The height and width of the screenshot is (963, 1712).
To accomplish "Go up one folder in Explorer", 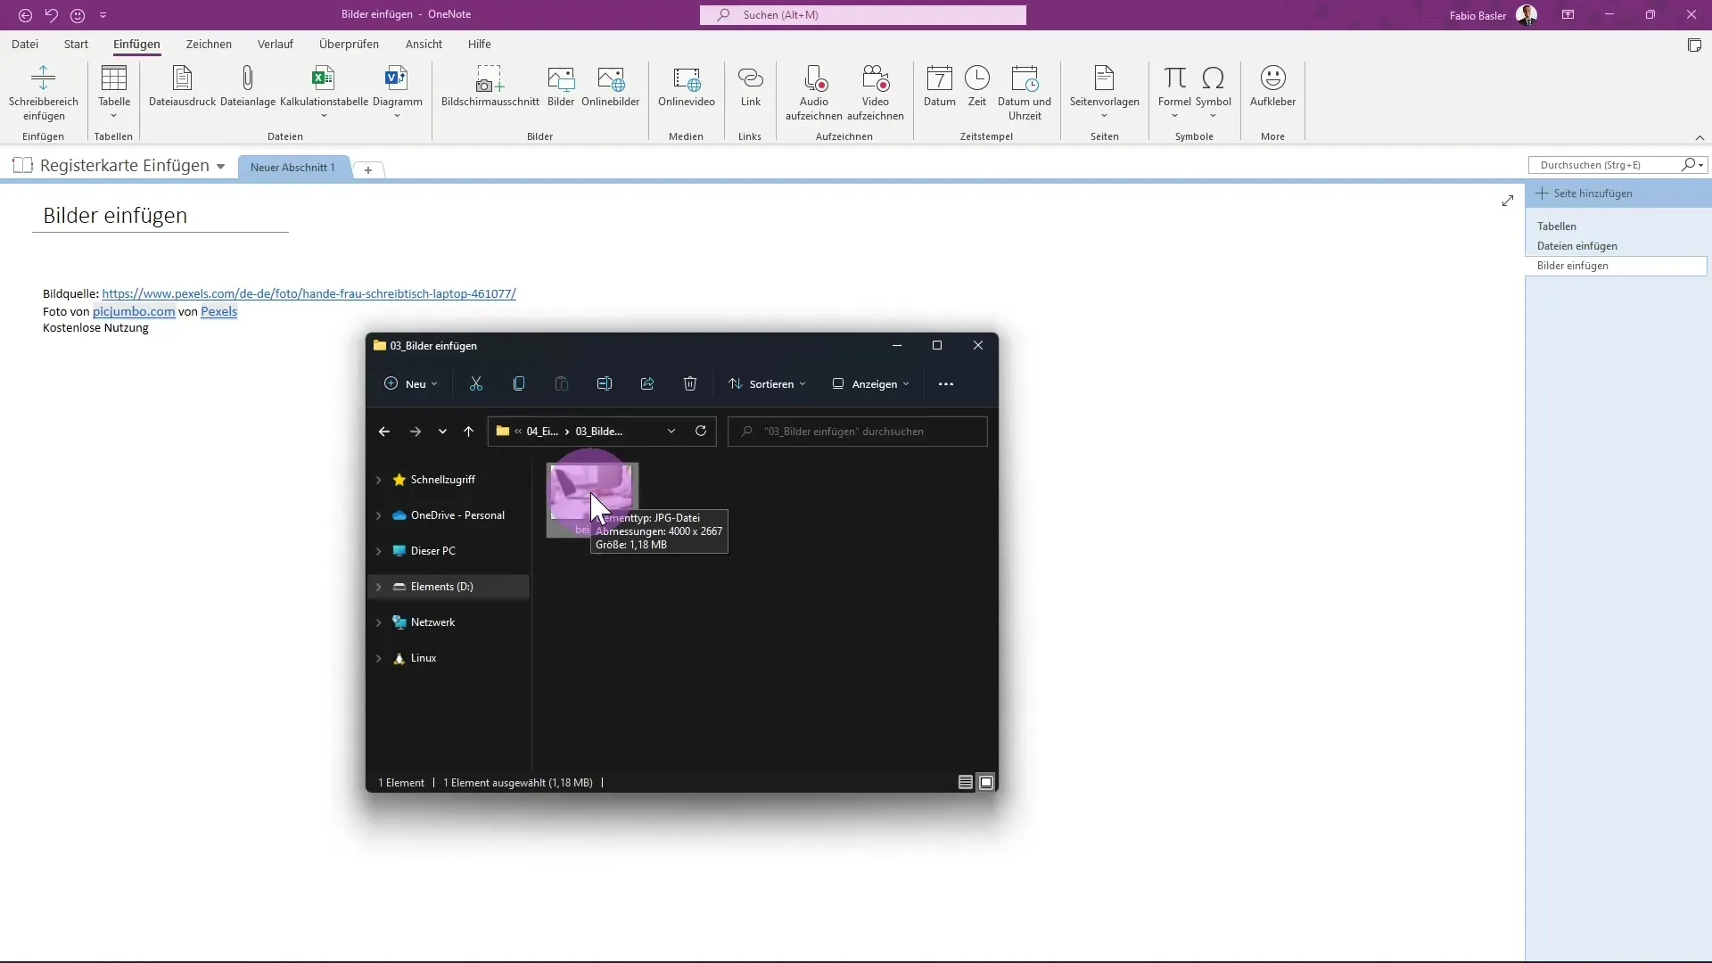I will 468,432.
